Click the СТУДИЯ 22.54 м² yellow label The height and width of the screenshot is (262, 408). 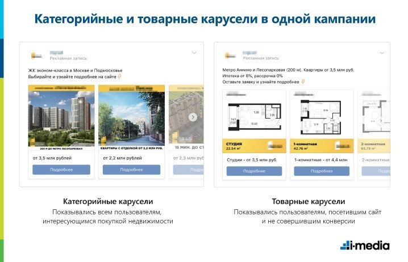pos(254,146)
